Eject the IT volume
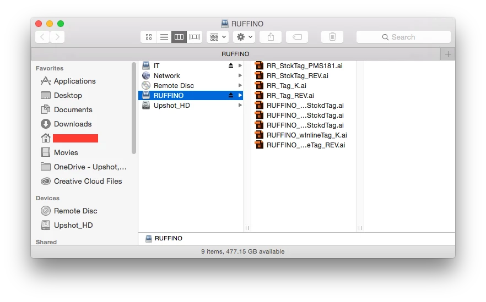This screenshot has width=486, height=302. tap(230, 65)
